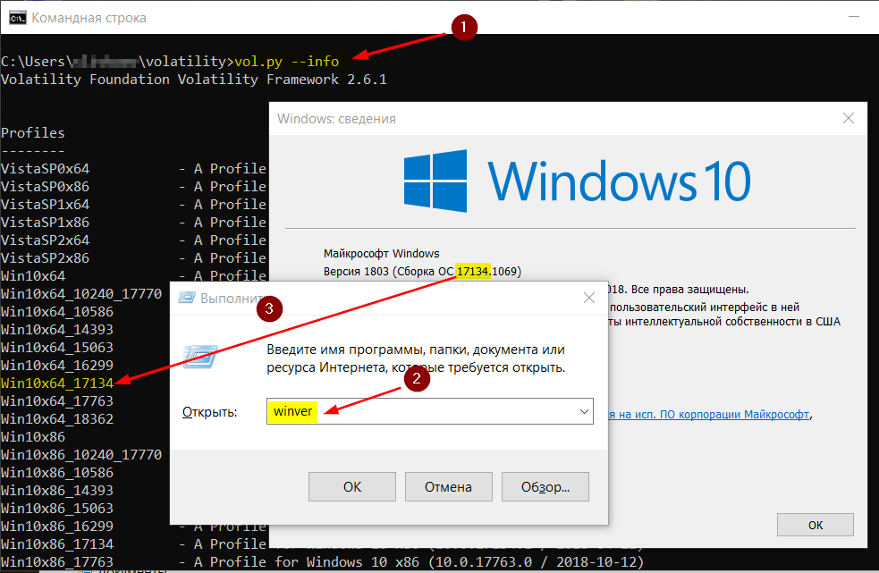The height and width of the screenshot is (573, 879).
Task: Select the "Win10x86_14393" profile name
Action: pos(57,491)
